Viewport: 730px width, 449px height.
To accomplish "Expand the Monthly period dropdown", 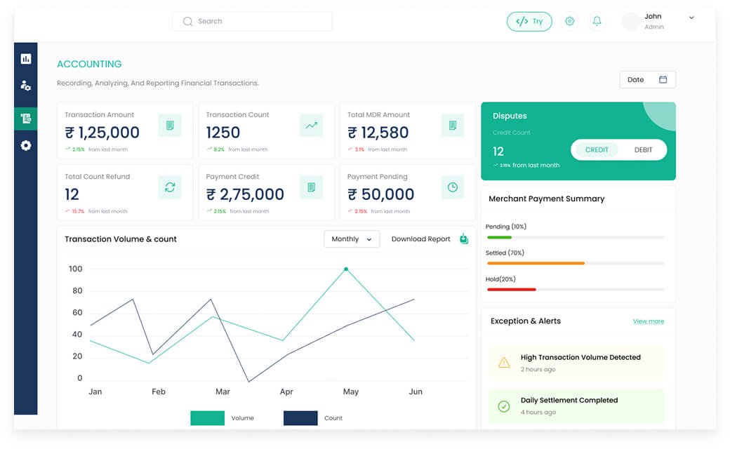I will click(352, 239).
